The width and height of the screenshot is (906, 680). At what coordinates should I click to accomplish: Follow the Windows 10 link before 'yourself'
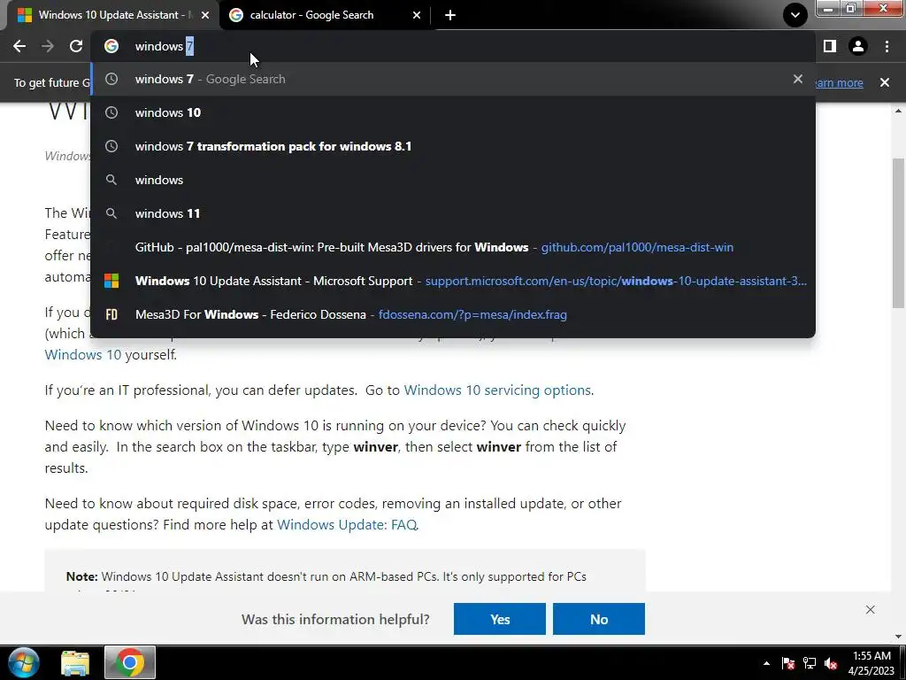pyautogui.click(x=82, y=354)
